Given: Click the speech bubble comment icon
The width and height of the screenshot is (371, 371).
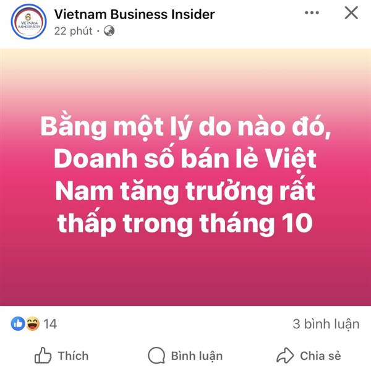Looking at the screenshot, I should [156, 356].
